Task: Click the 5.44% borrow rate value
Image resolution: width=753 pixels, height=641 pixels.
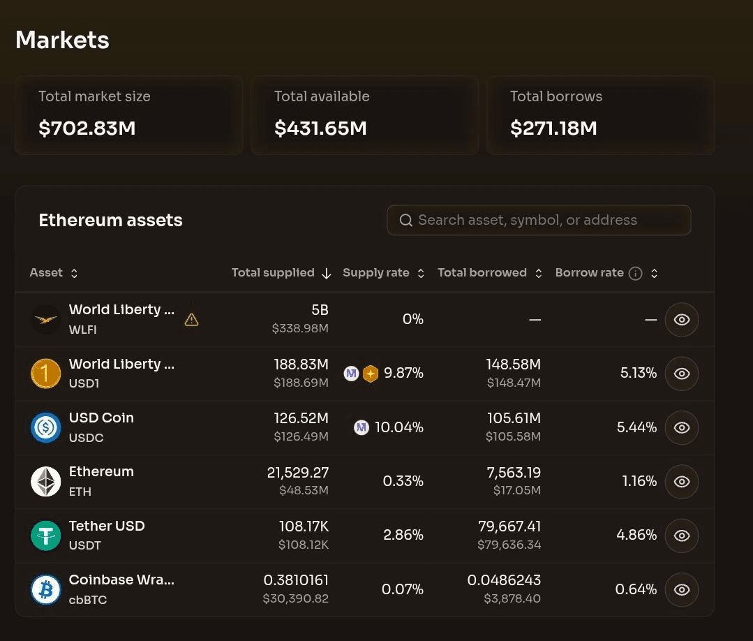Action: click(636, 427)
